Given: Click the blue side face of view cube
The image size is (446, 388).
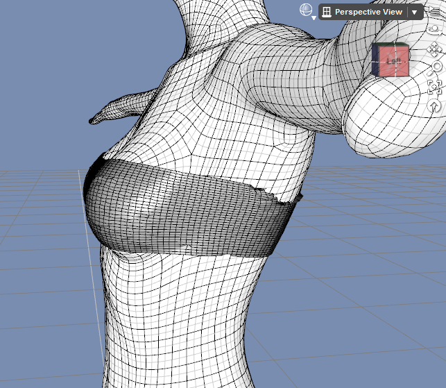Looking at the screenshot, I should tap(375, 61).
